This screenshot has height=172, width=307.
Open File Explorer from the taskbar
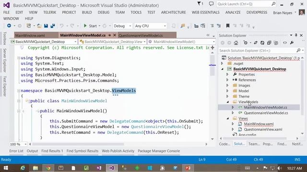(35, 168)
